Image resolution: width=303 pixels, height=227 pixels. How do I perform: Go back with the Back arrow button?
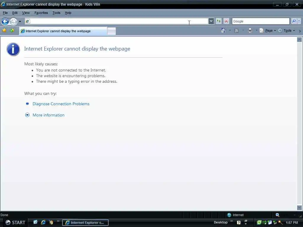tap(5, 21)
